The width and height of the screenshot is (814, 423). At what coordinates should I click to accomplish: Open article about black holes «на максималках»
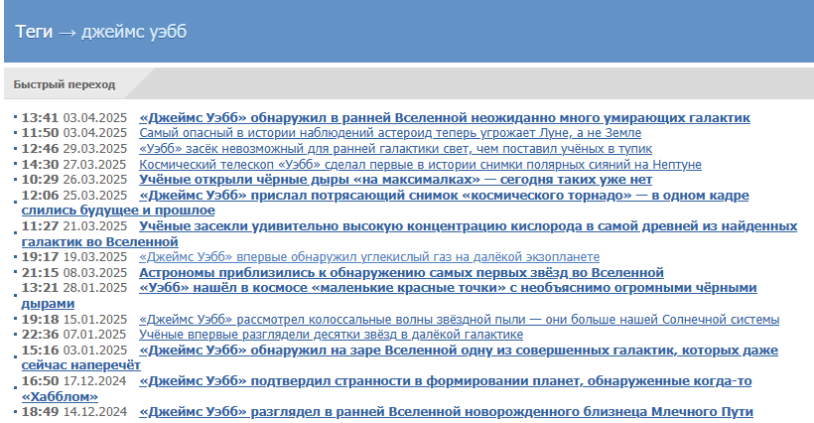[395, 180]
